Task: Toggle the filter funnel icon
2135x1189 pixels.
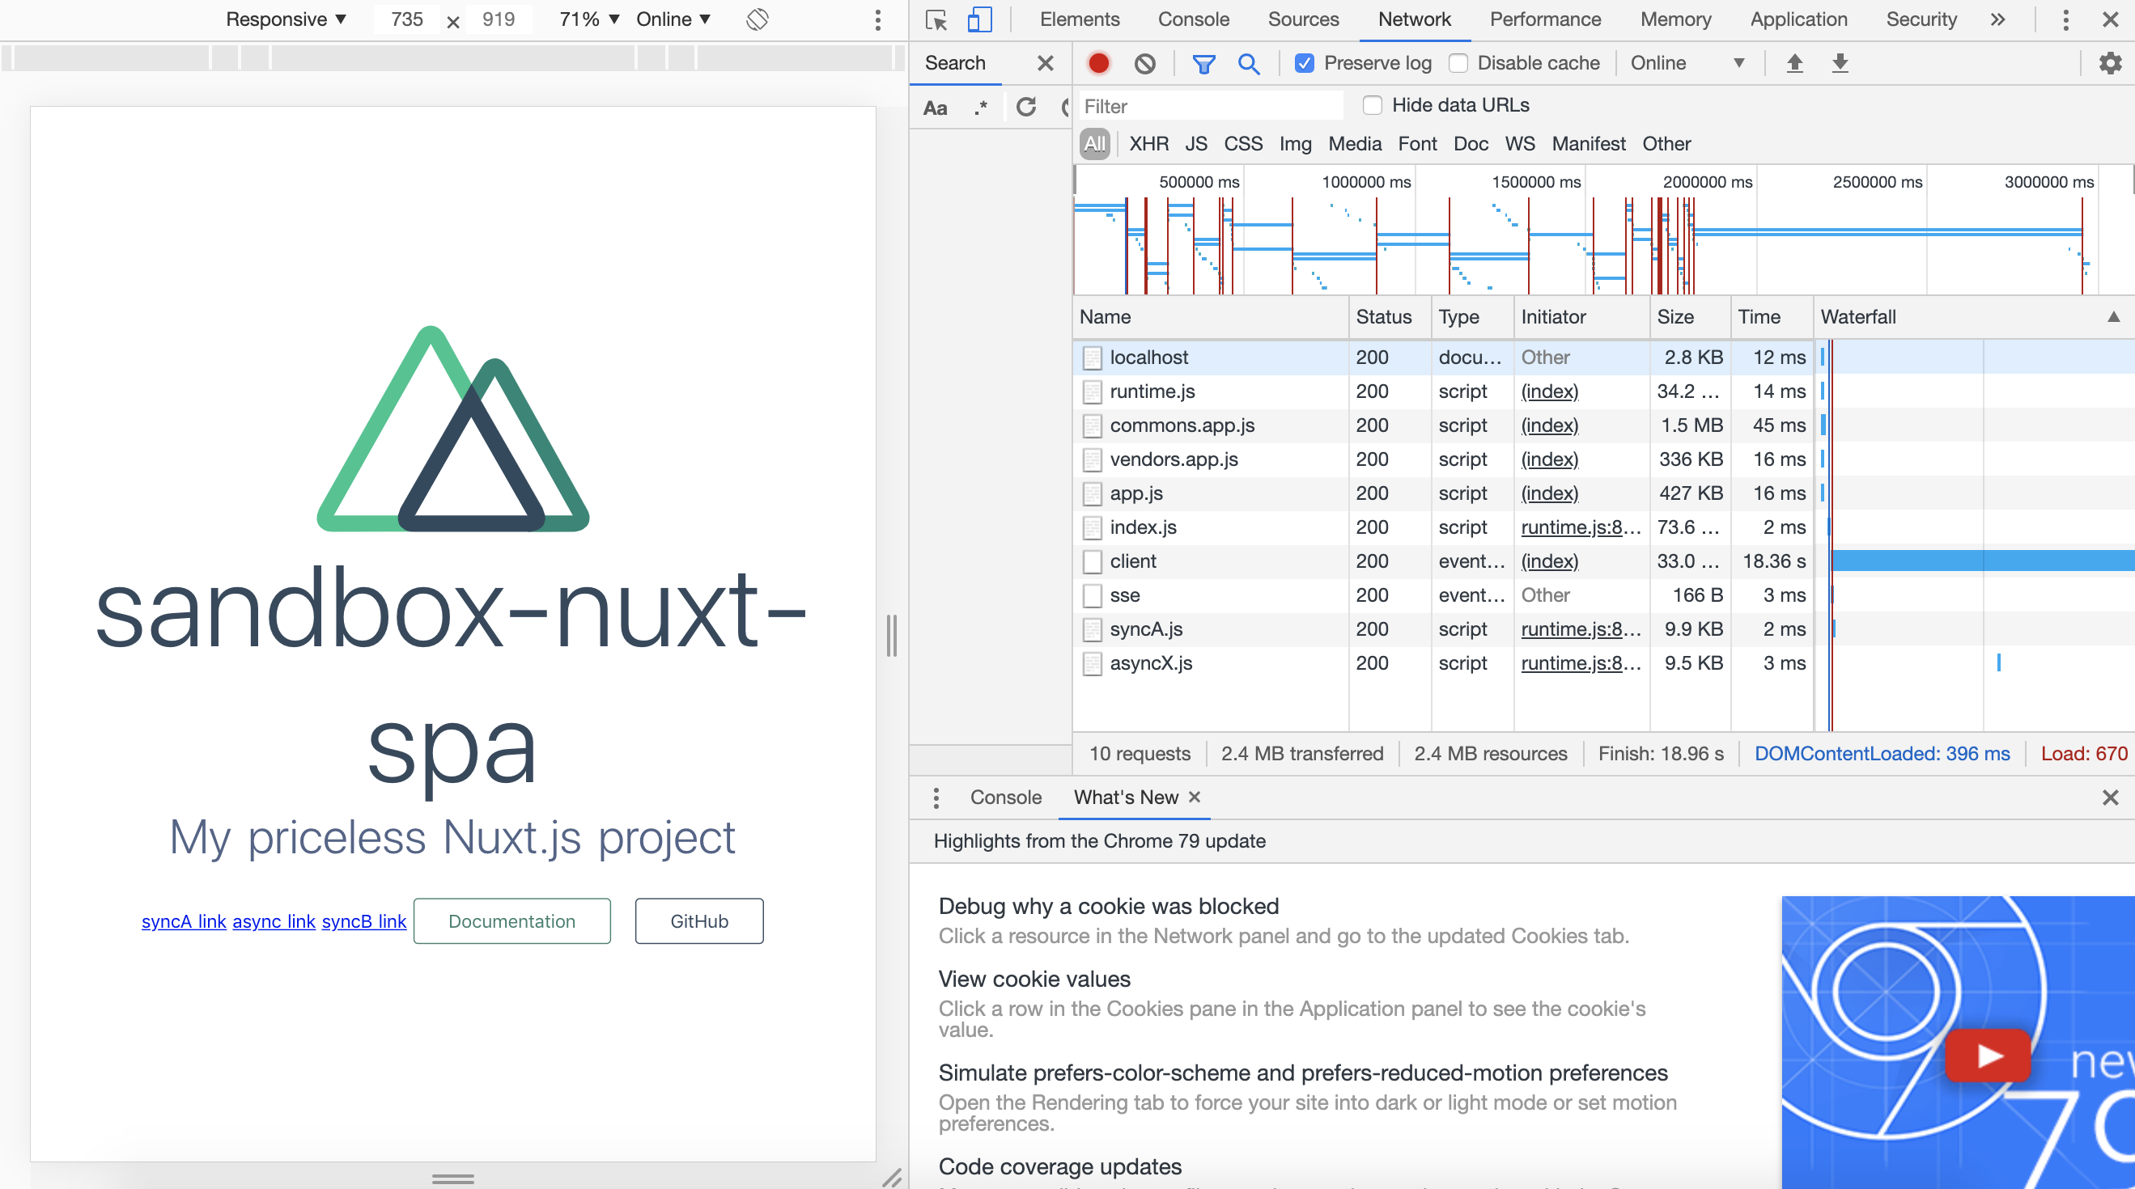Action: (1203, 63)
